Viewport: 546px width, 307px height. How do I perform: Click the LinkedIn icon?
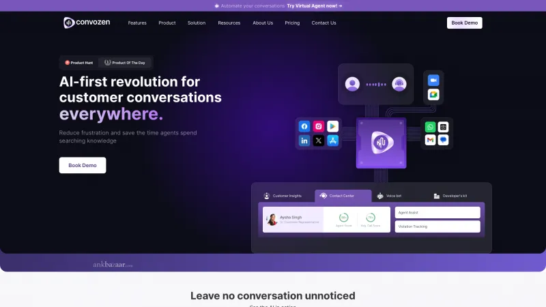click(x=304, y=141)
